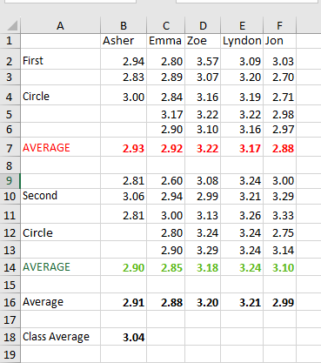Click the class average value 3.04

(124, 337)
